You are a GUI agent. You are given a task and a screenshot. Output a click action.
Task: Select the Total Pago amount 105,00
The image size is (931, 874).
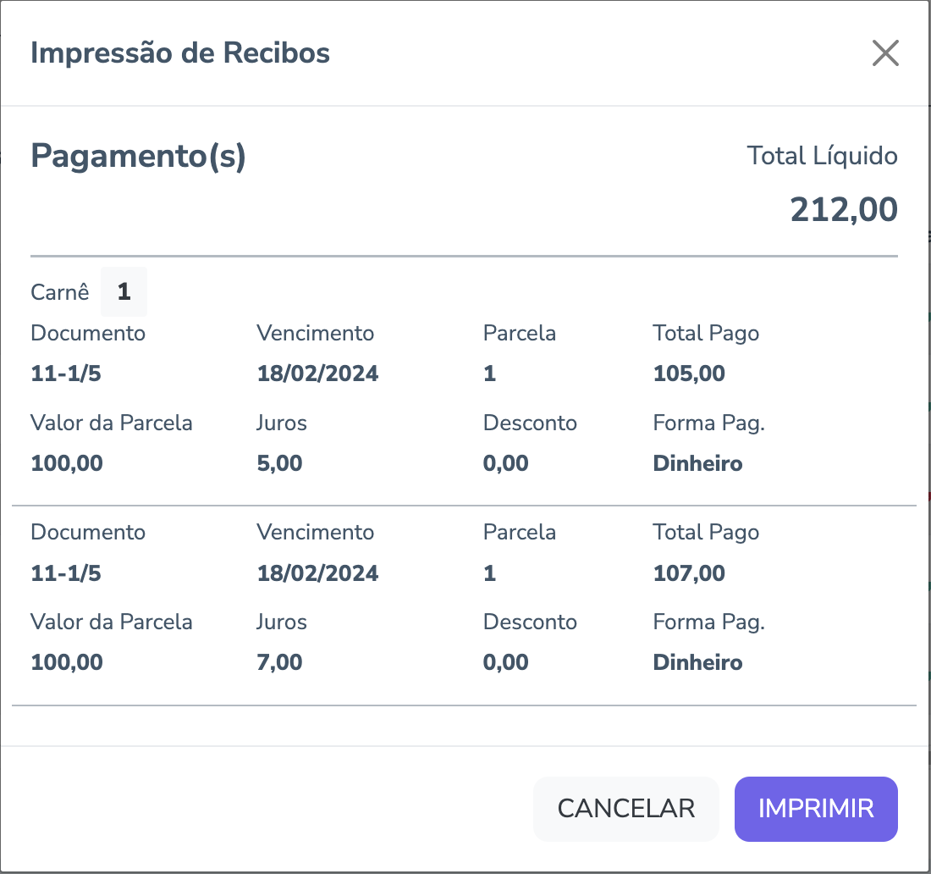689,373
